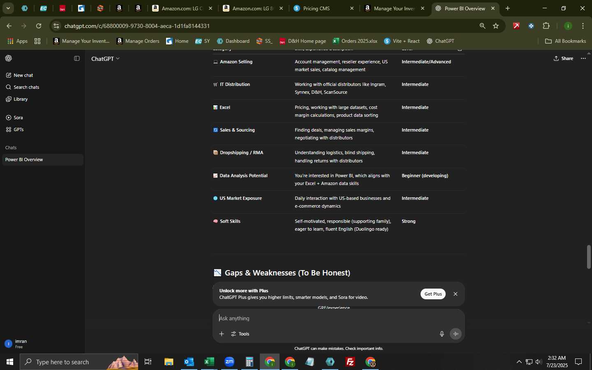Click the plus attach icon in composer
This screenshot has width=592, height=370.
coord(222,334)
